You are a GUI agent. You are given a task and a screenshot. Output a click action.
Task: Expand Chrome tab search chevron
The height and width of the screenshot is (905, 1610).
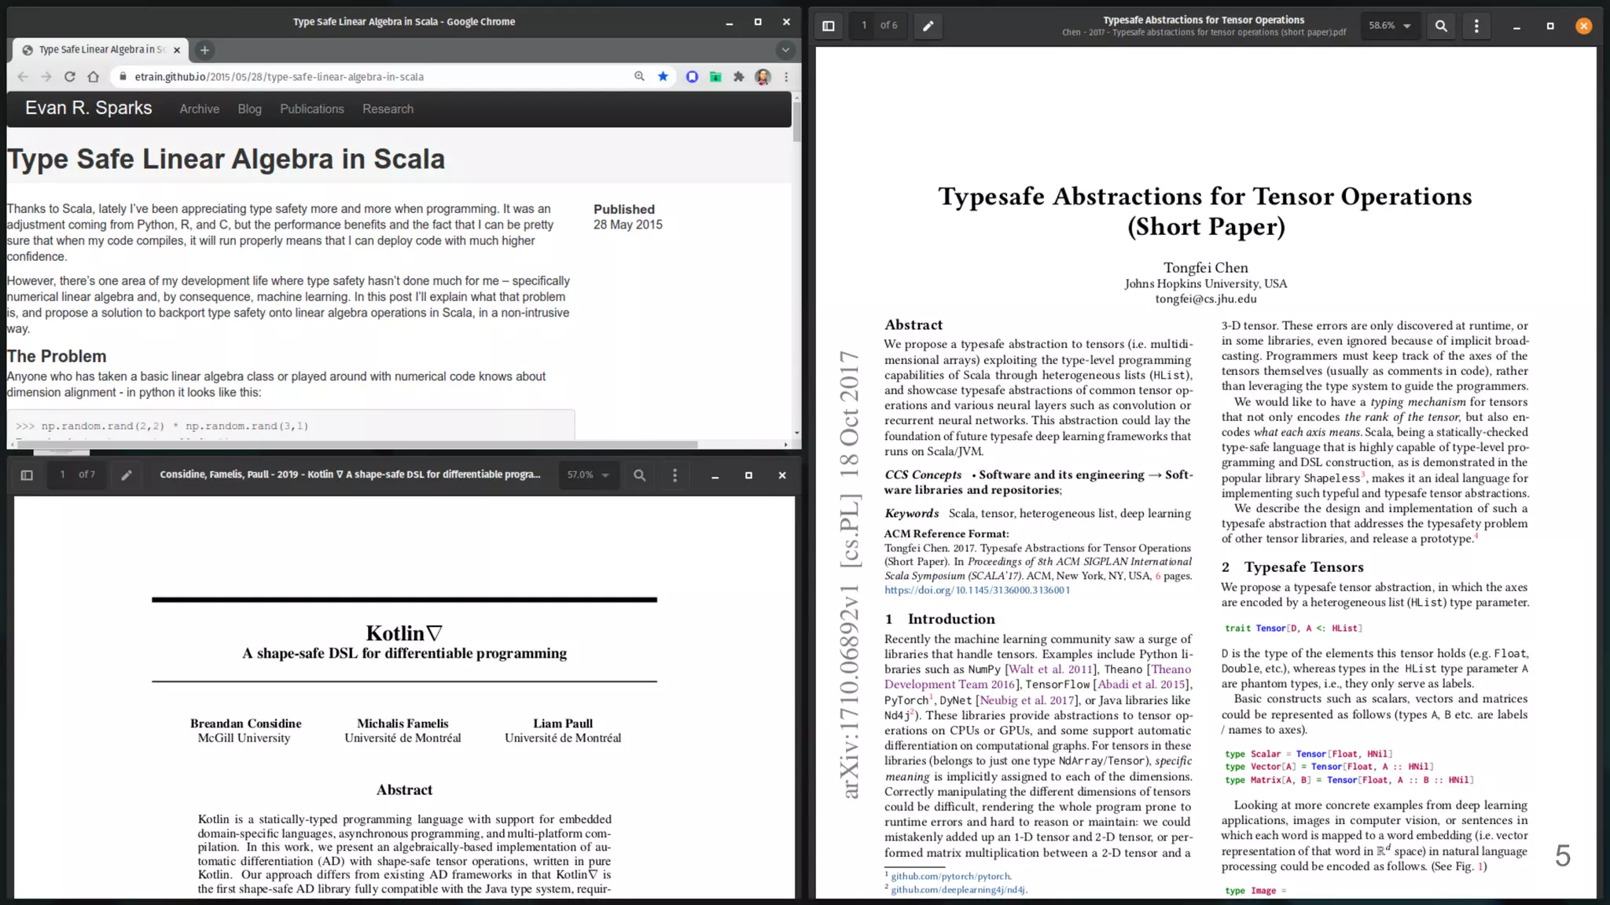pyautogui.click(x=785, y=50)
